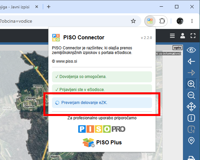Click the Zapoge label on map
Image resolution: width=200 pixels, height=160 pixels.
pyautogui.click(x=31, y=98)
